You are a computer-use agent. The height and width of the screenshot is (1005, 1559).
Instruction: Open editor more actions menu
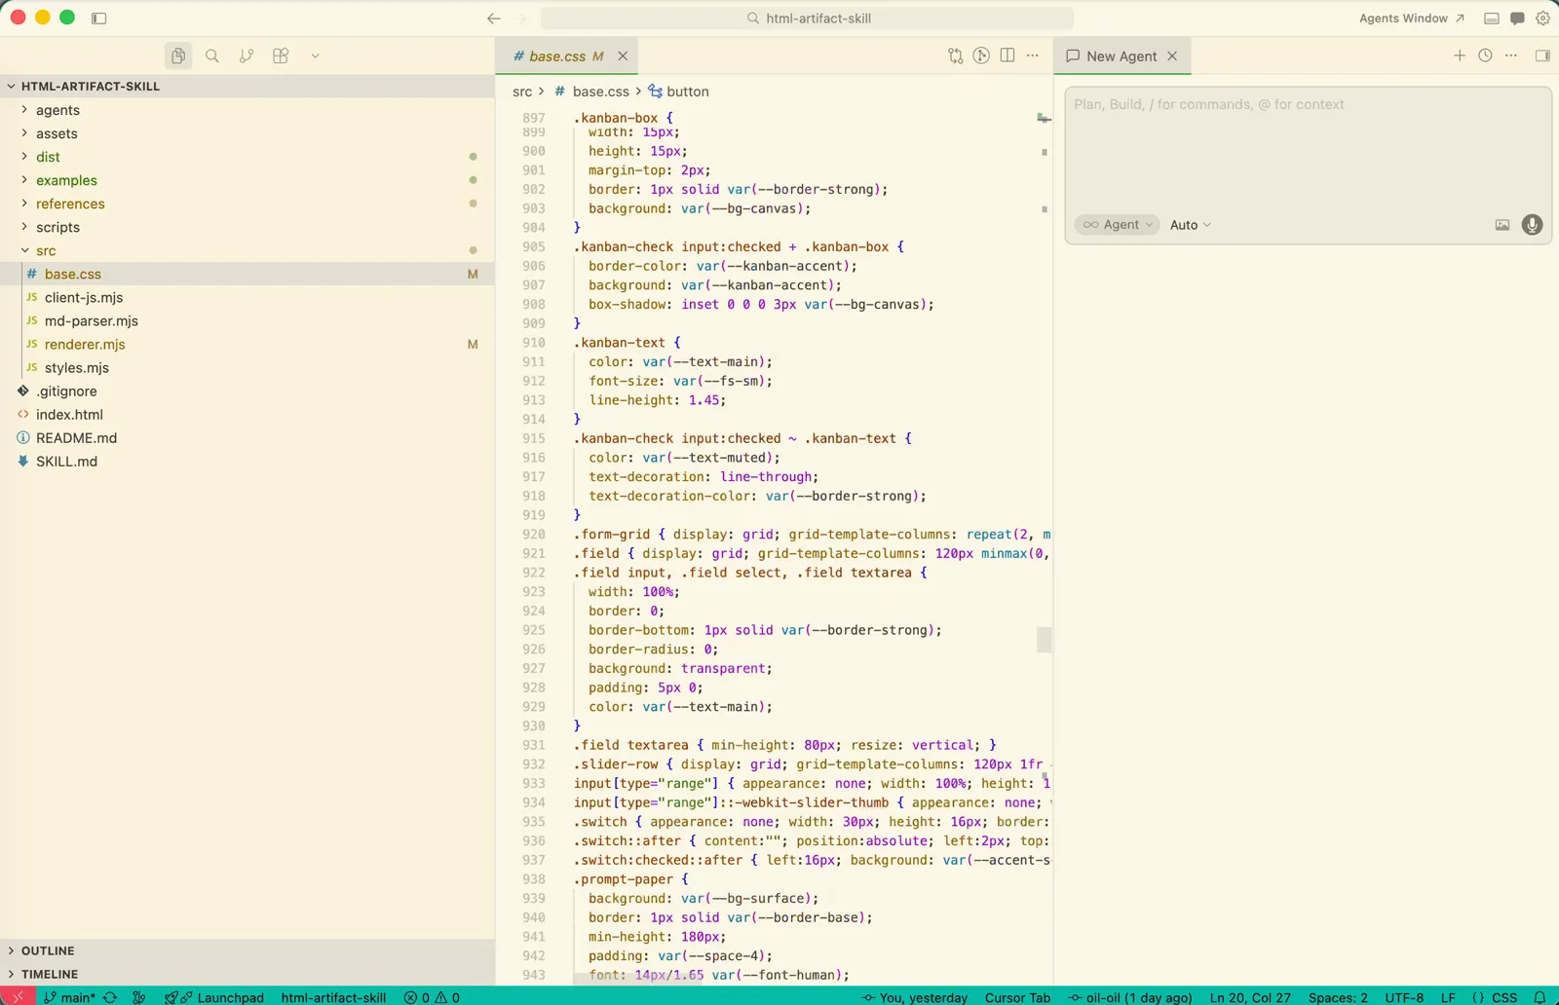coord(1033,56)
